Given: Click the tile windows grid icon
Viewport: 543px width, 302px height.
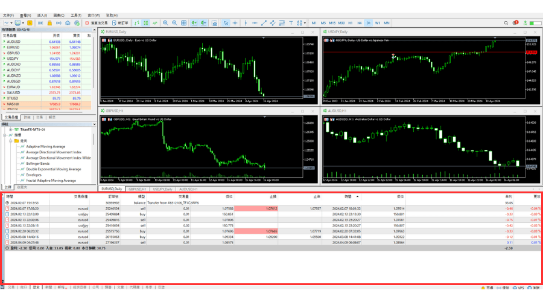Looking at the screenshot, I should (183, 23).
